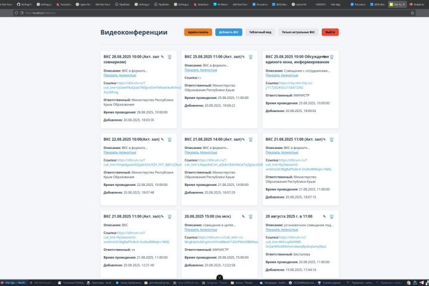
Task: Edit the ВКС 25.08.2025 10:00 Обсуждение card
Action: 325,57
